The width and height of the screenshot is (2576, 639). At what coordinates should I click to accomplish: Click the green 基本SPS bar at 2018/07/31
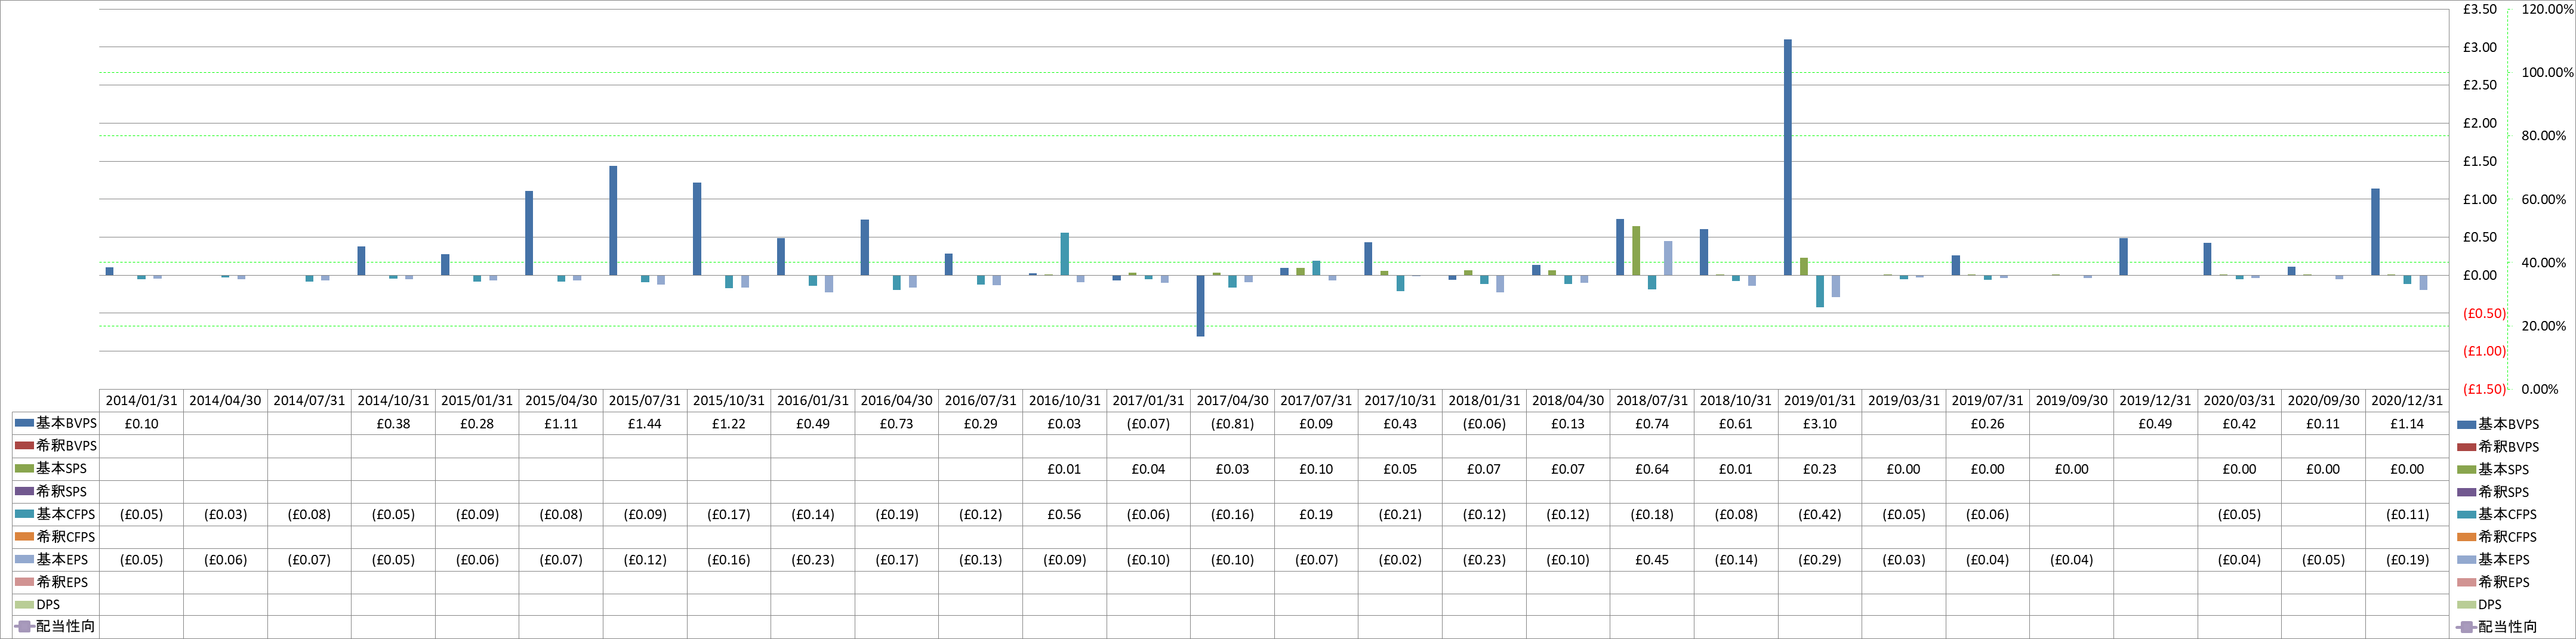(x=1636, y=251)
